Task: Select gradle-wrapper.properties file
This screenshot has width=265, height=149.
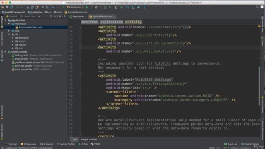Action: coord(38,62)
